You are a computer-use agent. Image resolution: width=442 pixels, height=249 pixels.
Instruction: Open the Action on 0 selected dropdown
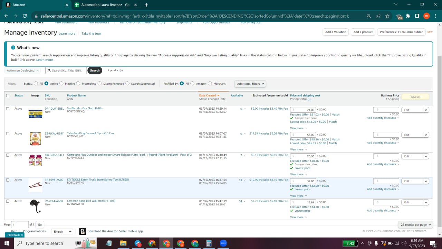[x=23, y=71]
